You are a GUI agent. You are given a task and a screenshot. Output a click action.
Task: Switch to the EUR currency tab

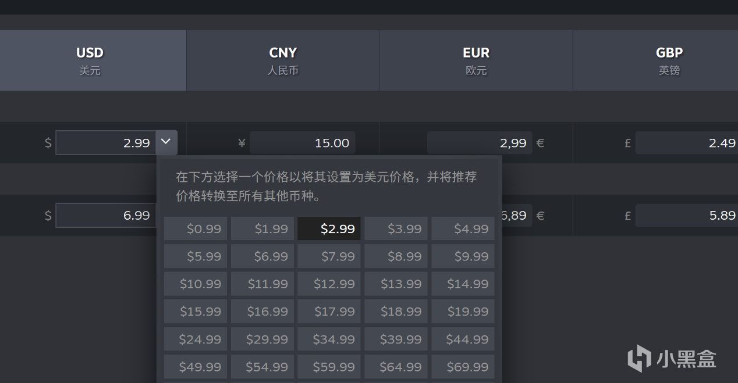[x=476, y=60]
